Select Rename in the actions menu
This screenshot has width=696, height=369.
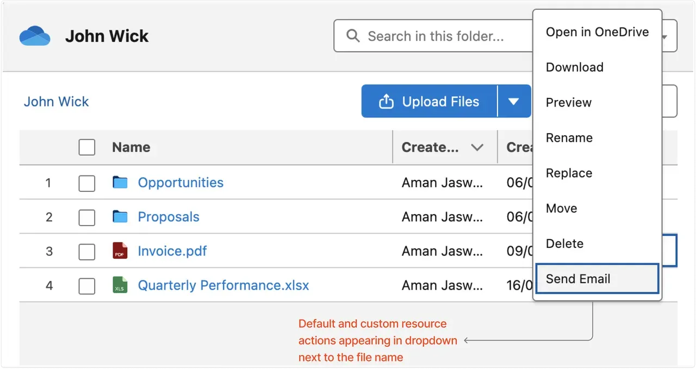(569, 138)
